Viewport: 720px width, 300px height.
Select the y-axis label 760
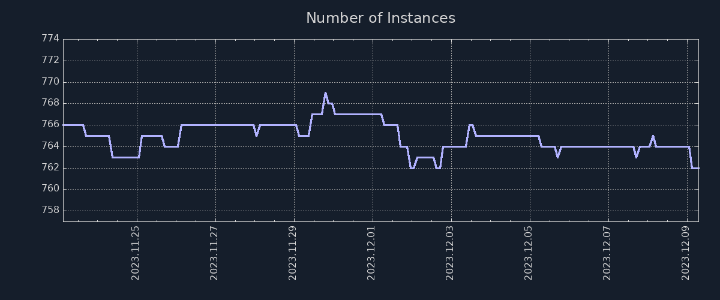point(50,188)
